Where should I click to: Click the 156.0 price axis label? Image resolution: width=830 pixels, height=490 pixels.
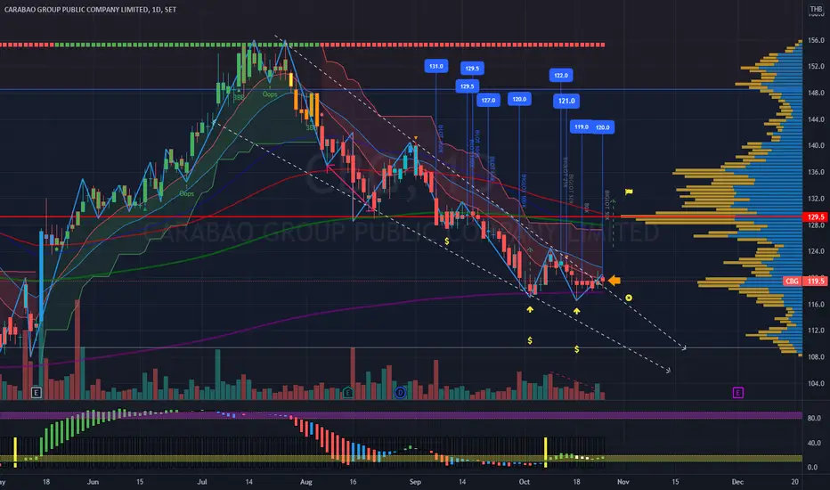[816, 40]
